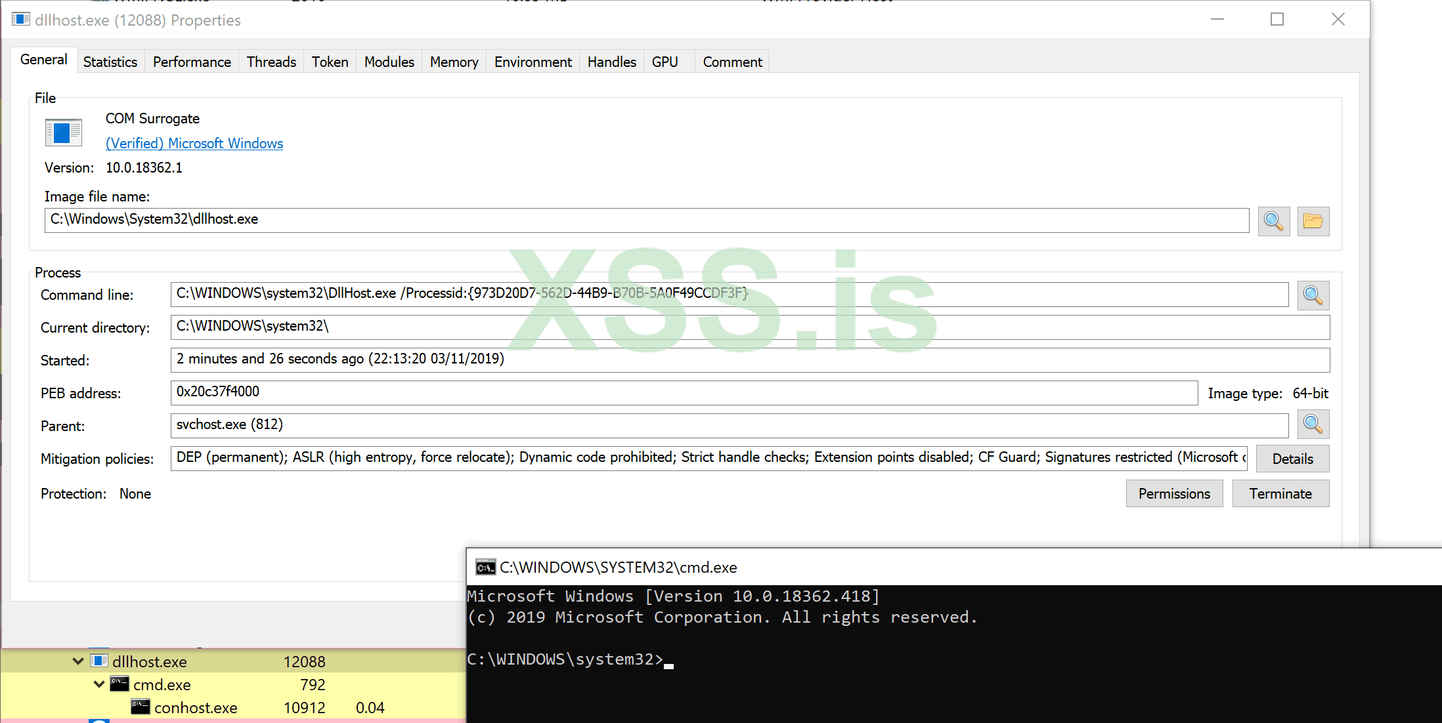The height and width of the screenshot is (723, 1442).
Task: Click dllhost.exe icon in process tree
Action: pos(99,661)
